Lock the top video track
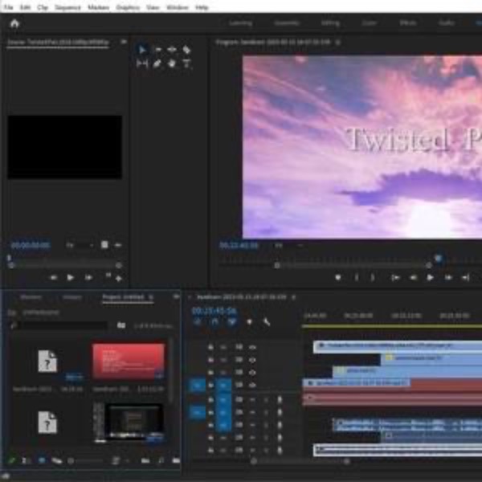The width and height of the screenshot is (482, 482). click(x=210, y=347)
